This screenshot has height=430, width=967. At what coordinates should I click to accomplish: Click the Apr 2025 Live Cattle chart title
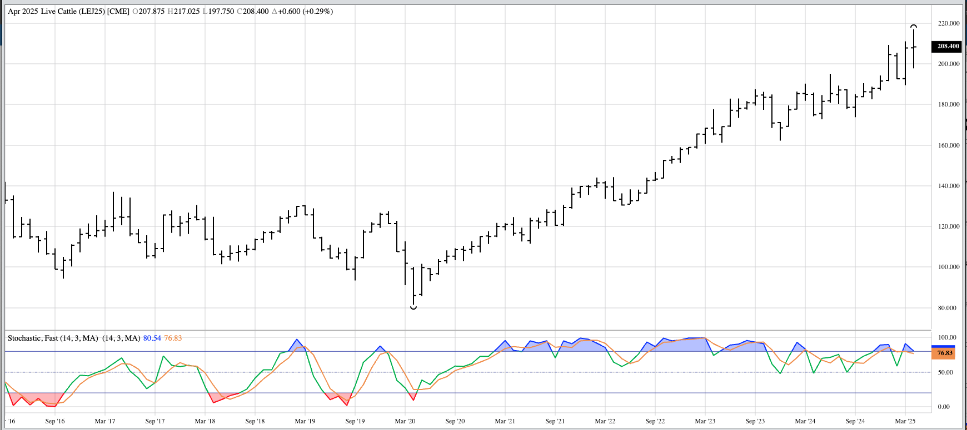pos(68,11)
